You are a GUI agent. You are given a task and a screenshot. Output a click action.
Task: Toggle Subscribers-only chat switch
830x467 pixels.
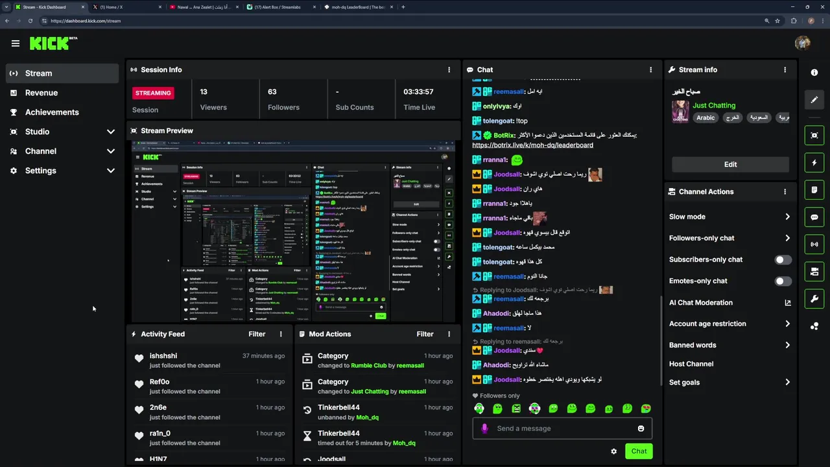tap(783, 259)
